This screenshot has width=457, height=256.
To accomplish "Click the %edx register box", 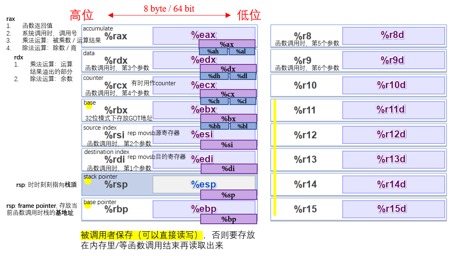I will pyautogui.click(x=204, y=60).
